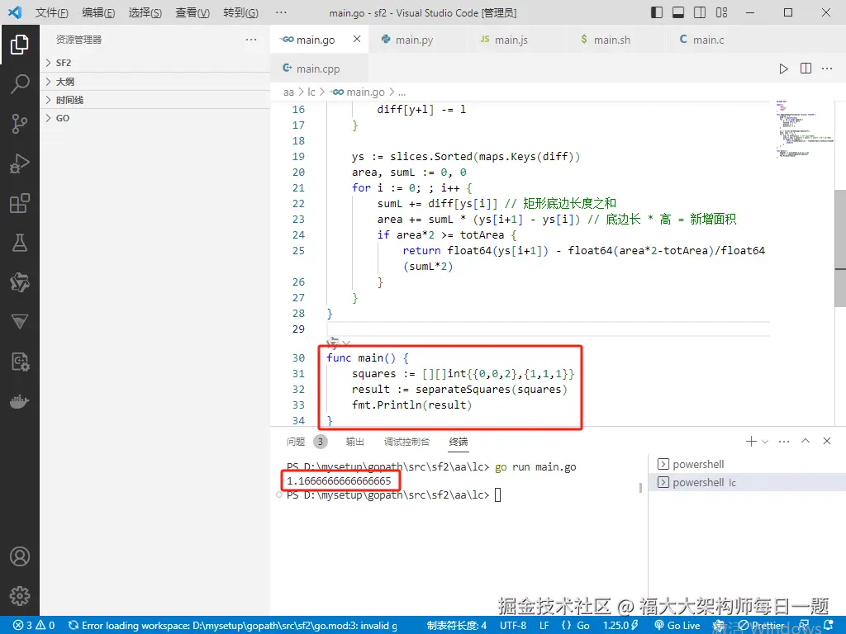
Task: Open the Explorer view in activity bar
Action: click(20, 45)
